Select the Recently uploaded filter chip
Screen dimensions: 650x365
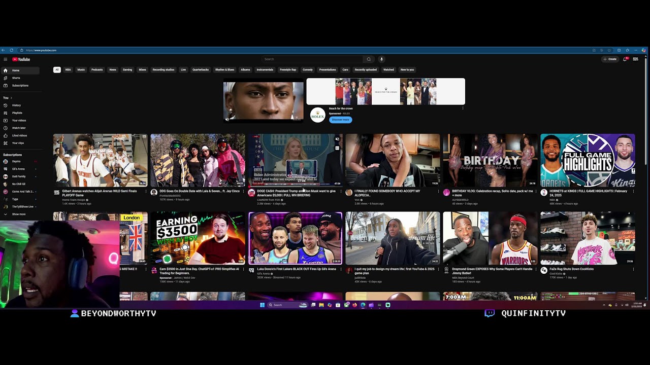tap(366, 69)
